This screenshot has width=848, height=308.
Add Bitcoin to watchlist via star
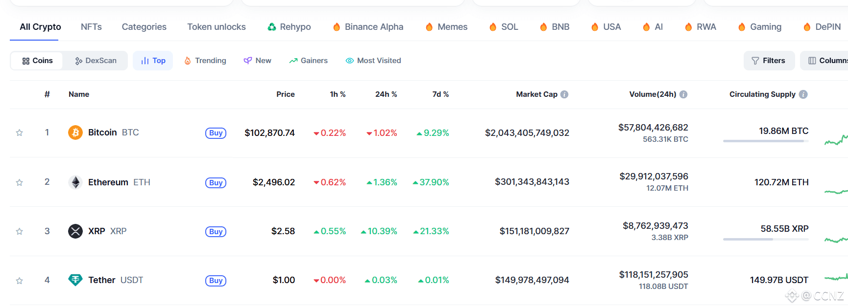19,132
